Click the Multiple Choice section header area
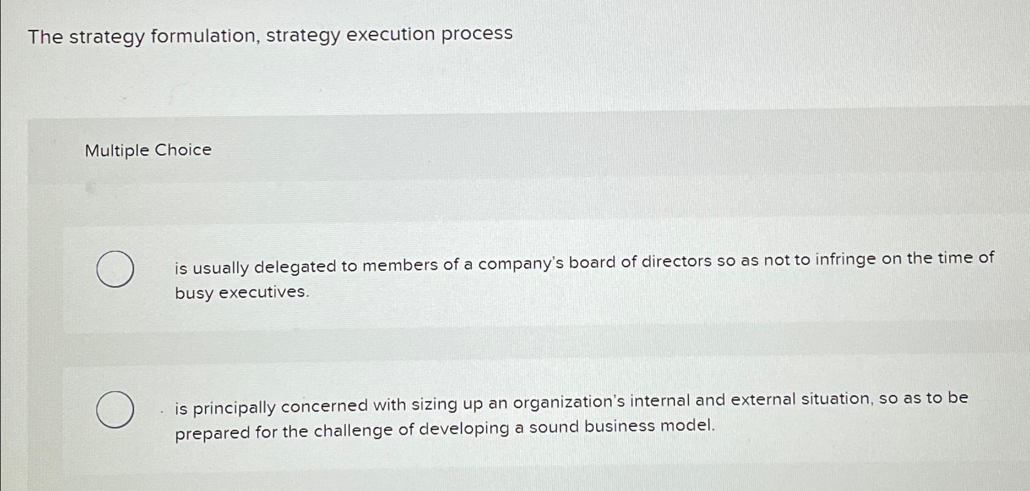Image resolution: width=1030 pixels, height=491 pixels. pos(147,150)
